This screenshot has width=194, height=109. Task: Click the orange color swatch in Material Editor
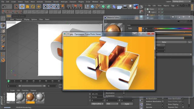tap(140, 29)
